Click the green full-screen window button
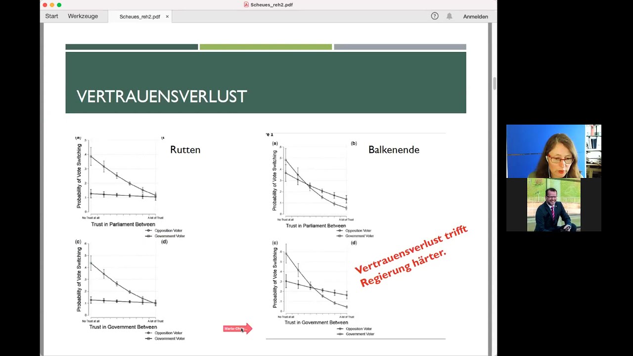Viewport: 633px width, 356px height. point(59,5)
